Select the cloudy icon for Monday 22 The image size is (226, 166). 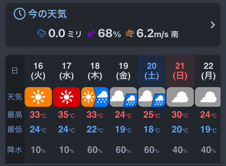pyautogui.click(x=208, y=97)
